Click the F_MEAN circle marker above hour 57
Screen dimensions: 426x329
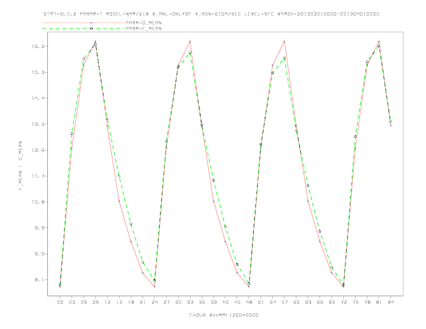click(285, 58)
